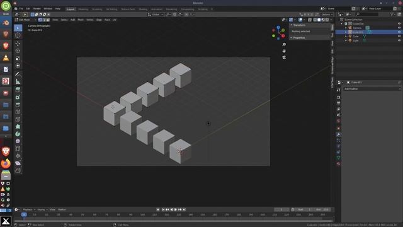The width and height of the screenshot is (403, 227).
Task: Select the Inset Faces tool
Action: pos(18,97)
